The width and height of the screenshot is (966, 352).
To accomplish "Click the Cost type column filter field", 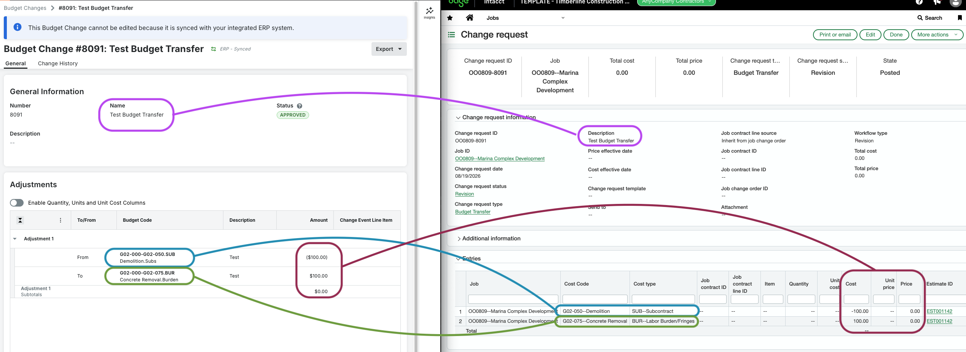I will (663, 299).
